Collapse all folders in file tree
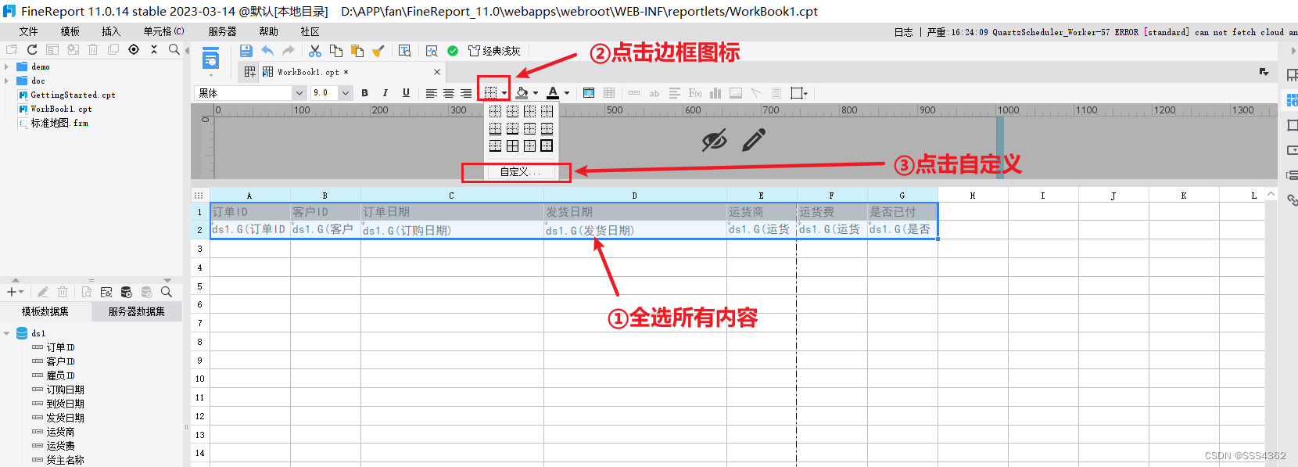This screenshot has width=1298, height=467. pyautogui.click(x=154, y=49)
